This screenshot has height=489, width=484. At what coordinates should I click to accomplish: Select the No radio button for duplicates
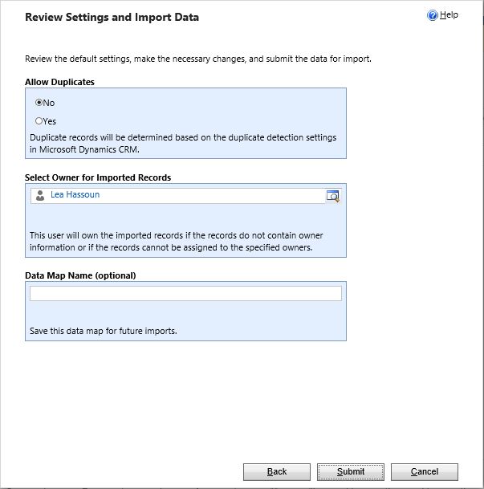(39, 103)
